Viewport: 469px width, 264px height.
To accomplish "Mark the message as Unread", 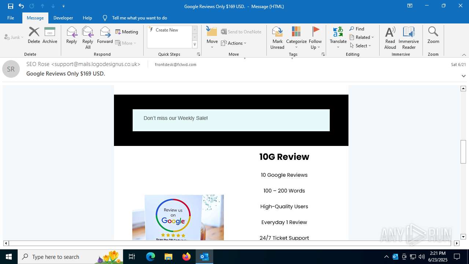I will (x=277, y=38).
